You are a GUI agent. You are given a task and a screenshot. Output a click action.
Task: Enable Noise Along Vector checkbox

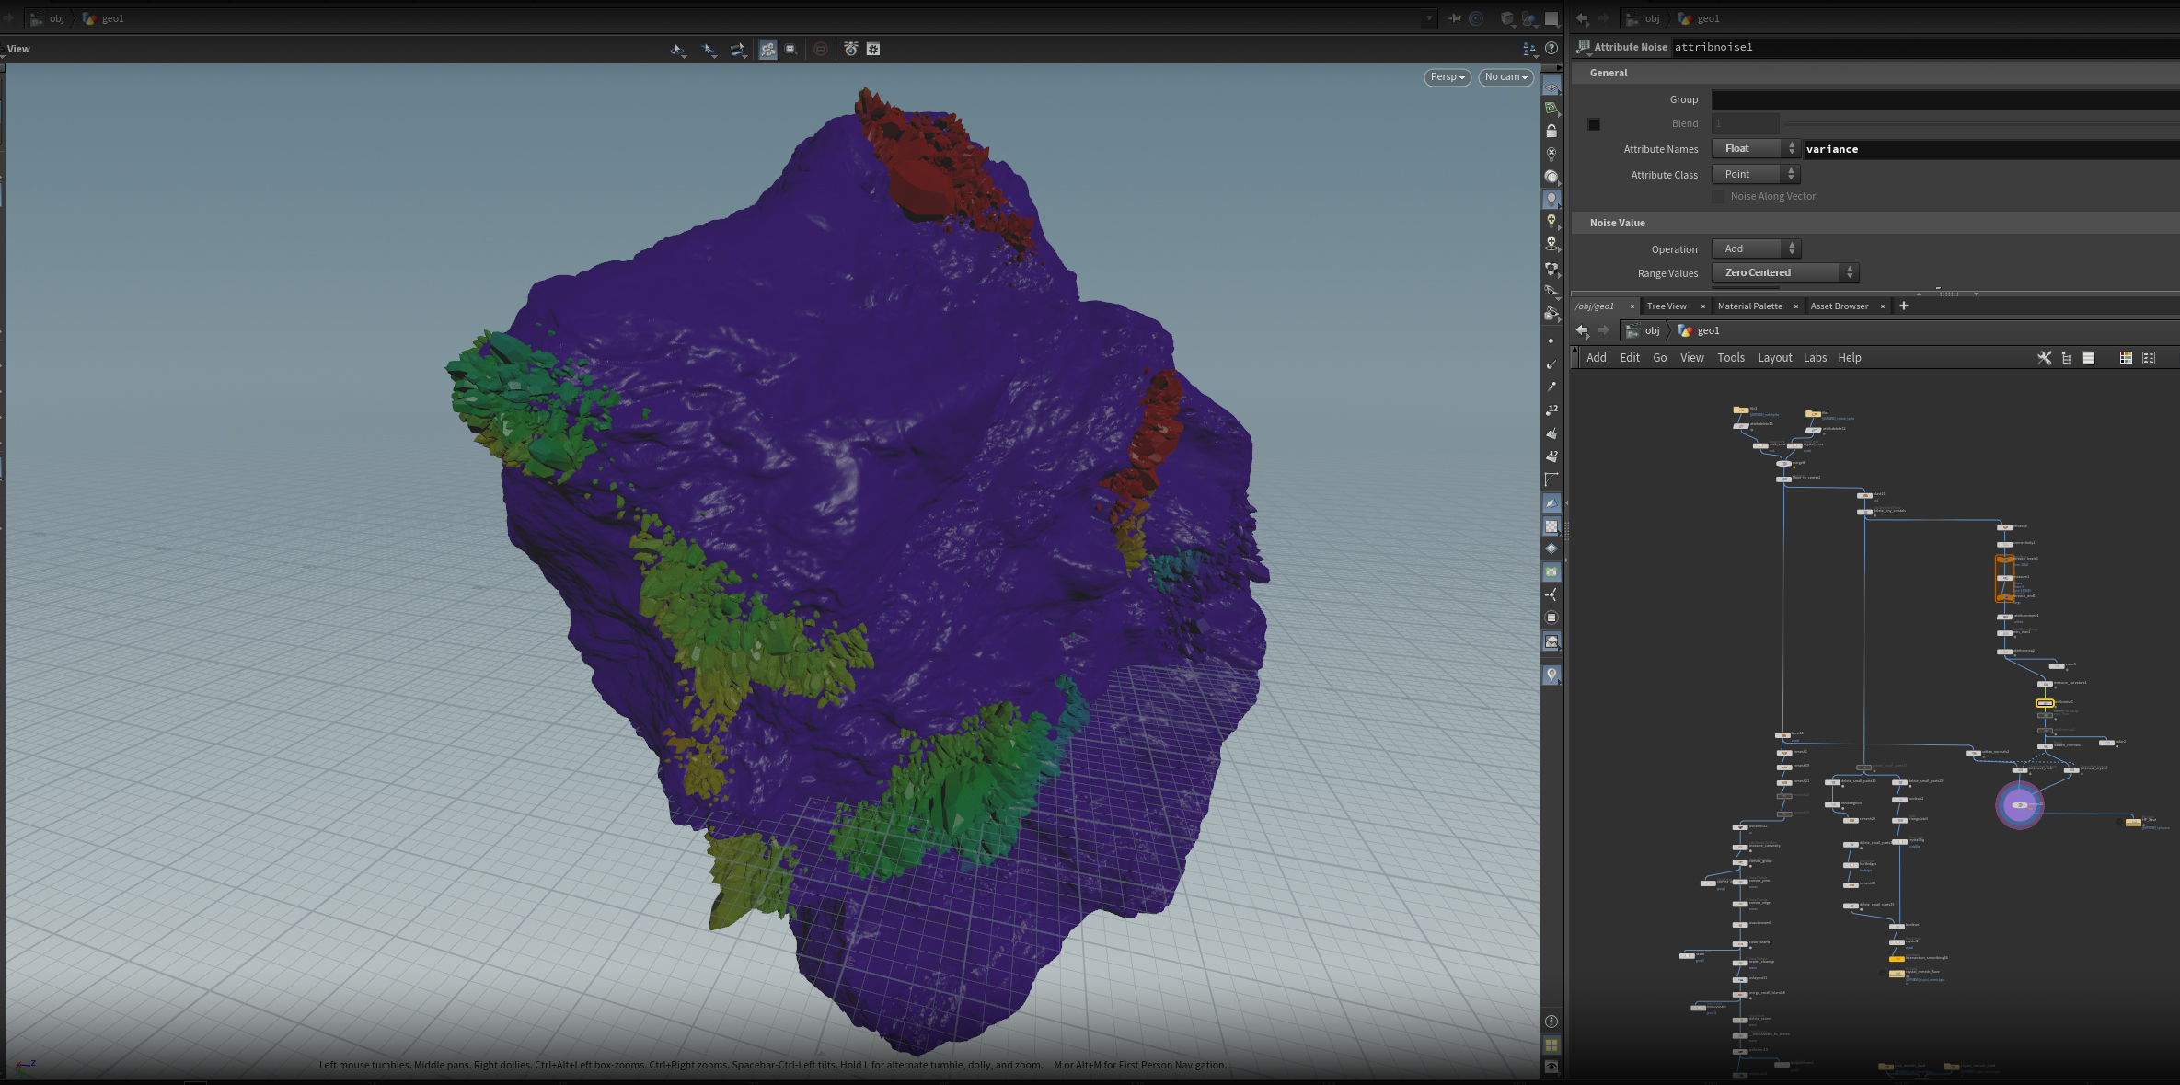click(x=1718, y=197)
